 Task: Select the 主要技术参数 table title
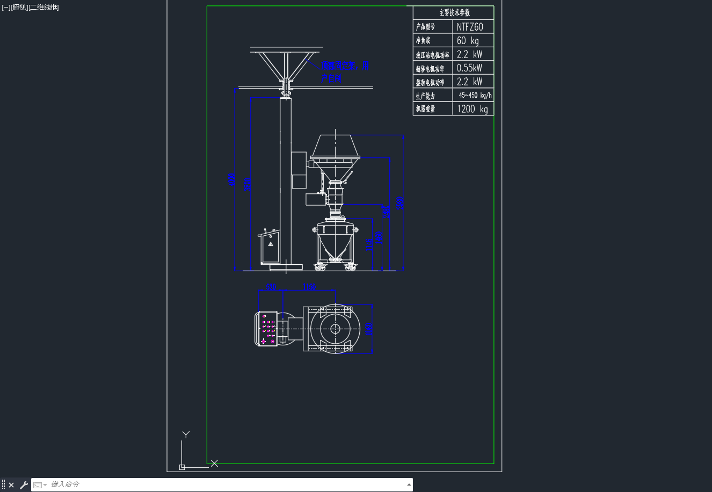tap(454, 13)
